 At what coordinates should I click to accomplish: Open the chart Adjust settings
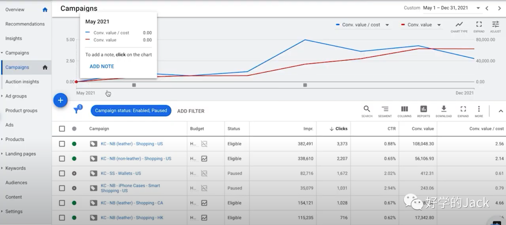(495, 26)
